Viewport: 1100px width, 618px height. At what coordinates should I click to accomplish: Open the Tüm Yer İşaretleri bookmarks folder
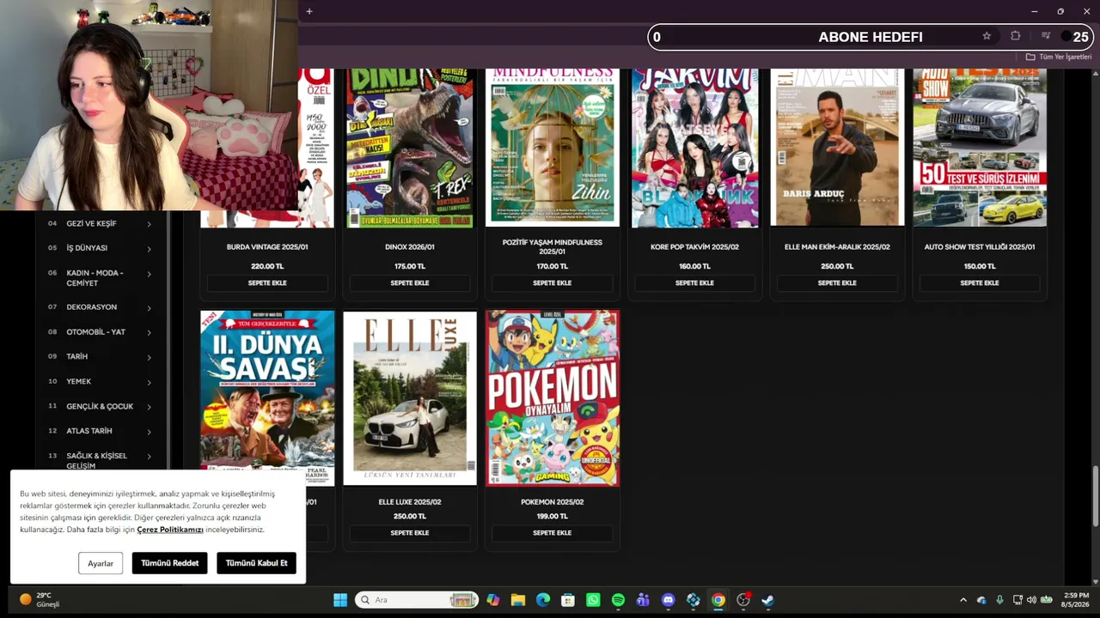point(1058,57)
